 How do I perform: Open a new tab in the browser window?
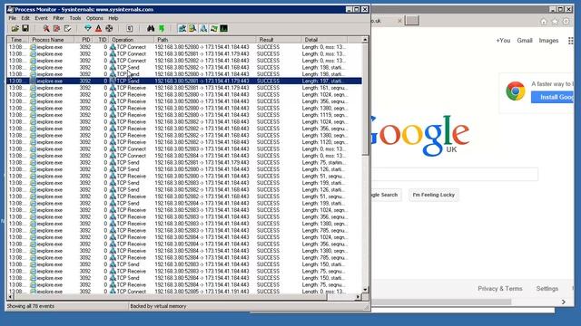411,21
